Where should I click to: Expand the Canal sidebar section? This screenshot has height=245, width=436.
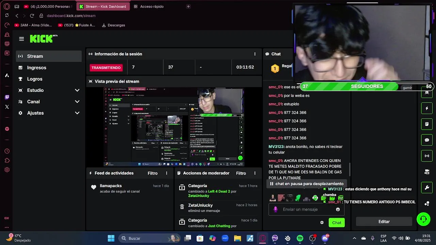click(49, 101)
